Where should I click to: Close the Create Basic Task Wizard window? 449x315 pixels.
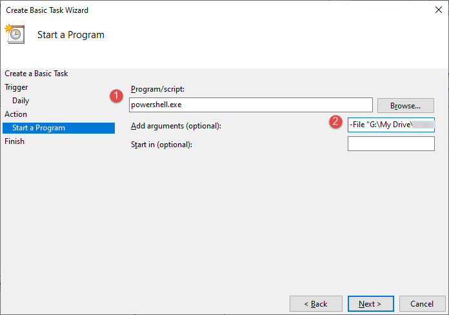tap(439, 10)
